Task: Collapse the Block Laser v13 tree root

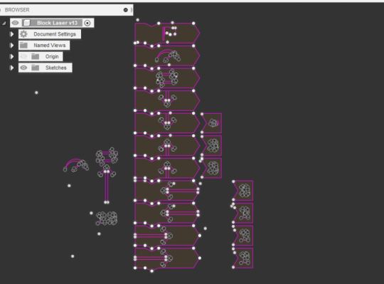Action: tap(4, 23)
